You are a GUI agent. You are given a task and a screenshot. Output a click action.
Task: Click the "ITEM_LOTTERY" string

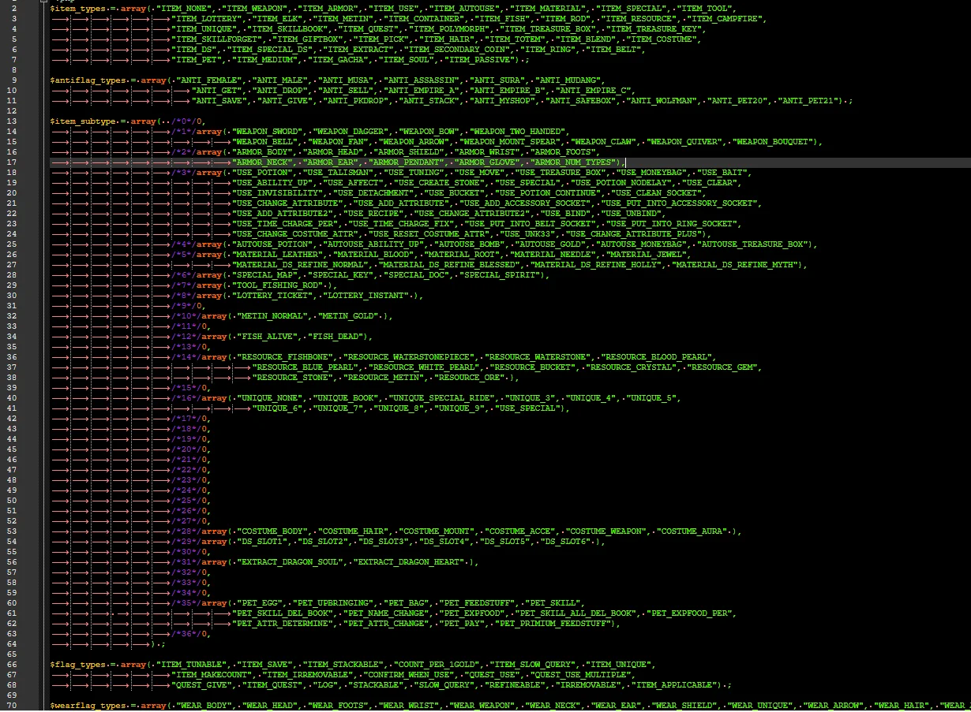click(208, 18)
